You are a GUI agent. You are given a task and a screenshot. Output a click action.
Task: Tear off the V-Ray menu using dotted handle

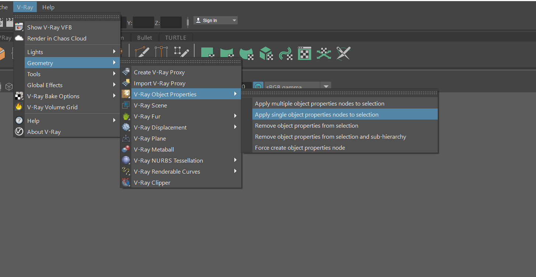pyautogui.click(x=67, y=17)
